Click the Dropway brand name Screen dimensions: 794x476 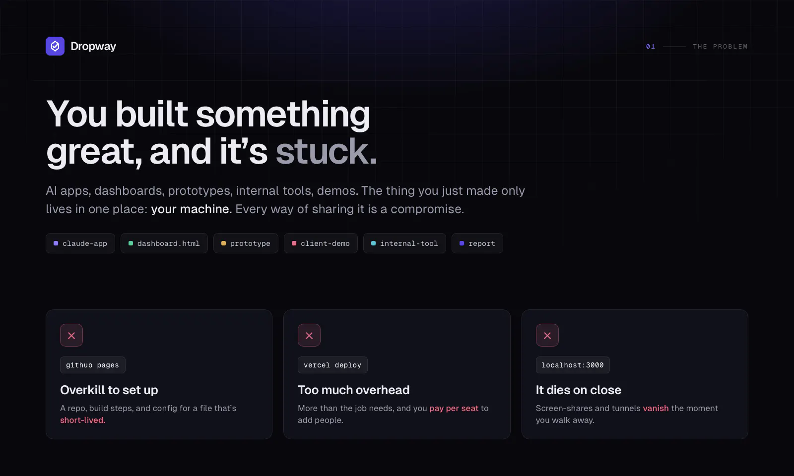click(x=93, y=46)
